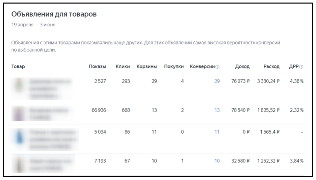Screen dimensions: 316x180
Task: Select the second product's purple thumbnail image
Action: [19, 114]
